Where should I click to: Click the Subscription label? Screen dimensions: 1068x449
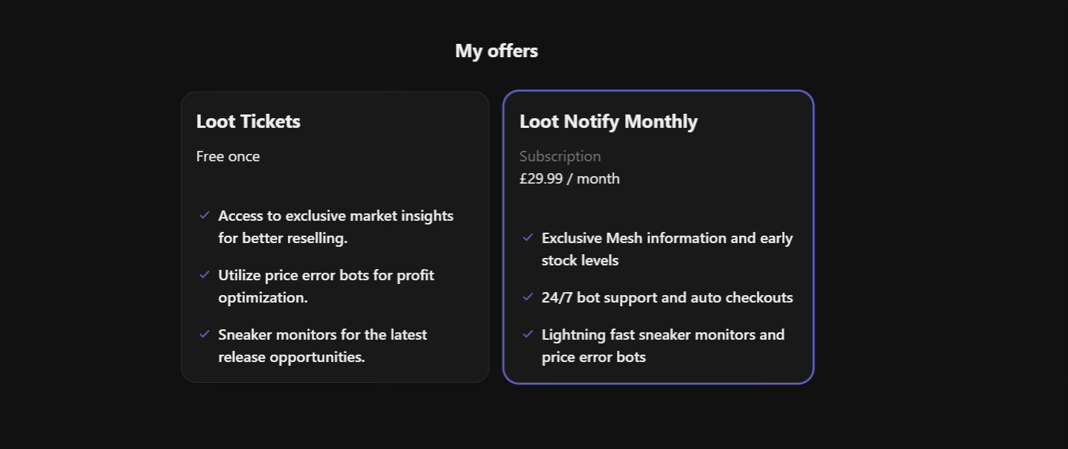tap(560, 156)
